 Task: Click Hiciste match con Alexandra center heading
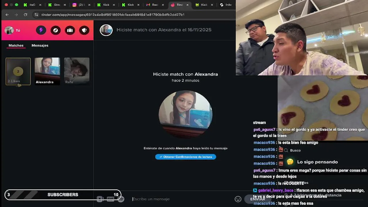[x=185, y=74]
